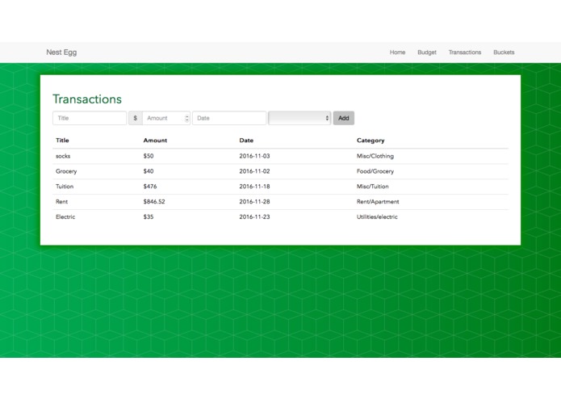
Task: Select the socks transaction title
Action: click(63, 156)
